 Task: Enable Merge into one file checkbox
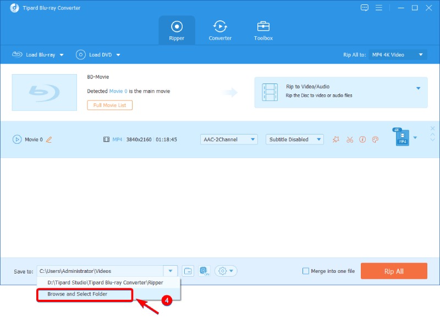pos(306,271)
